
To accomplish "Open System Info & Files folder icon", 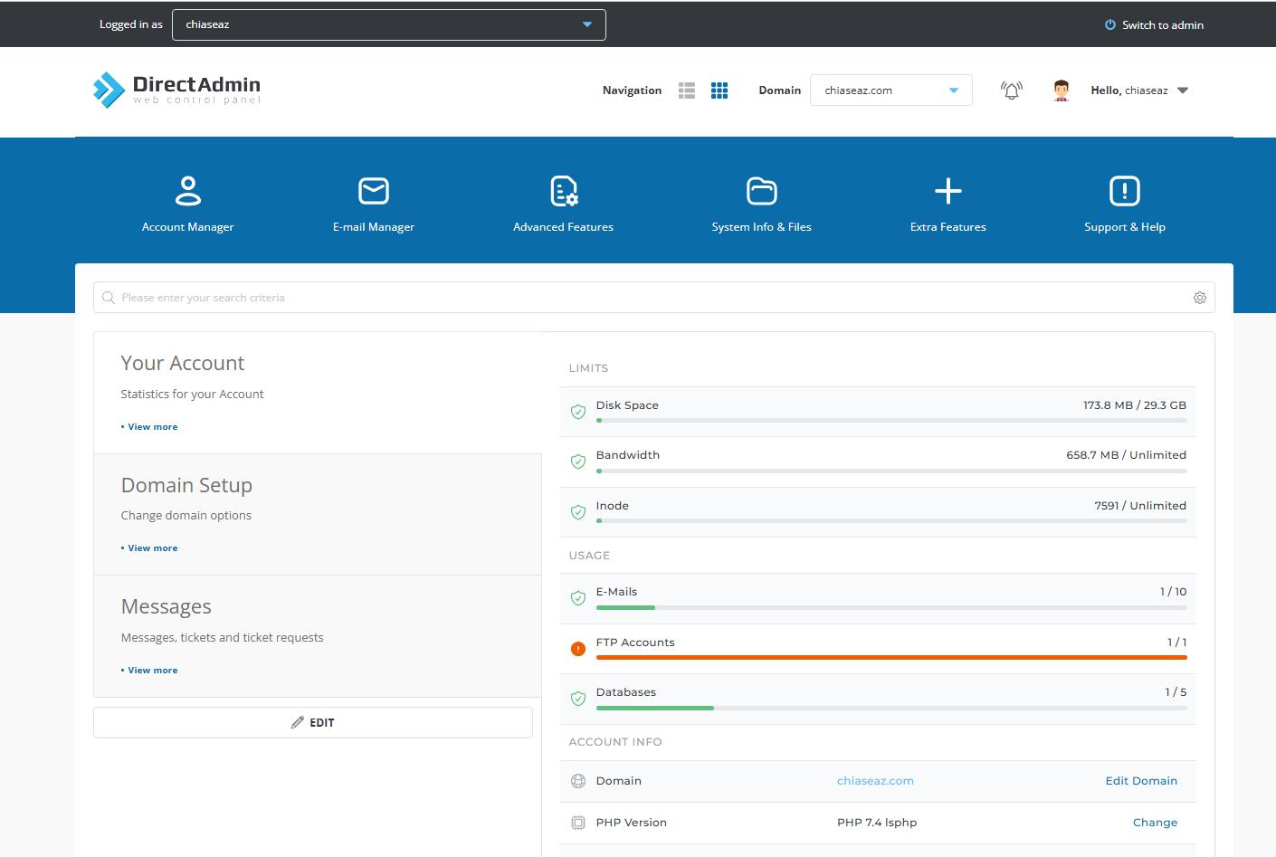I will 761,191.
